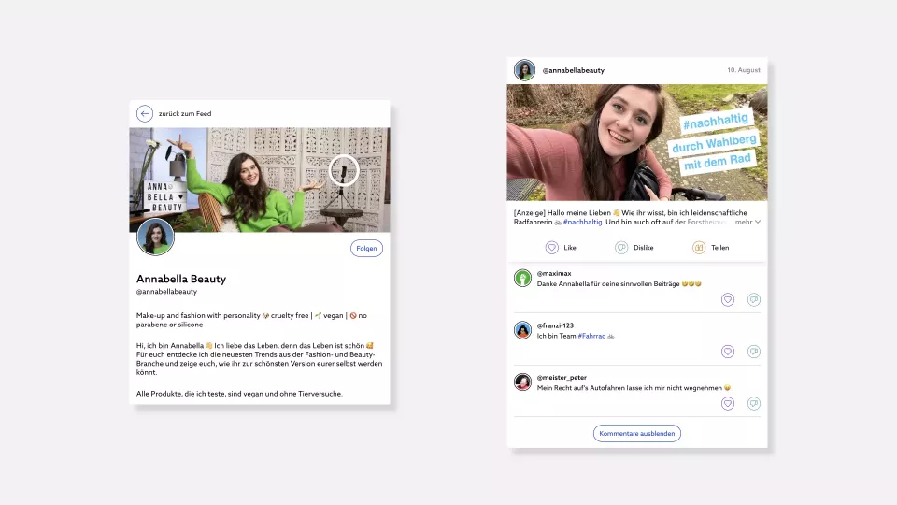
Task: Like the comment from @franzi-123
Action: click(x=728, y=352)
